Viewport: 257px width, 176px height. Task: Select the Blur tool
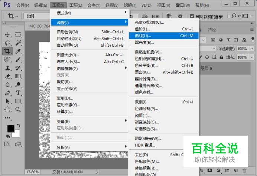click(x=7, y=84)
